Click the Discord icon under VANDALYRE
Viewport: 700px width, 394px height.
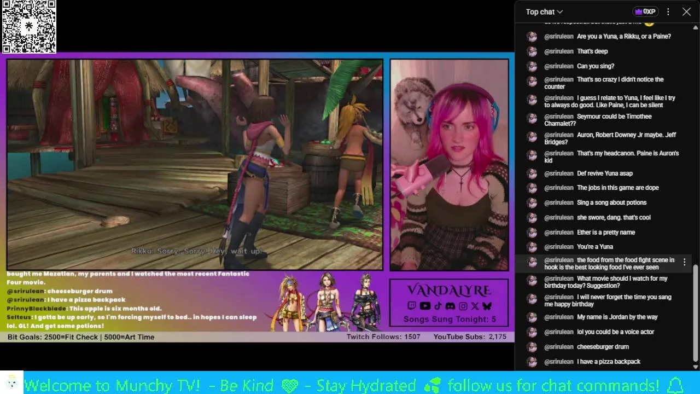[450, 306]
